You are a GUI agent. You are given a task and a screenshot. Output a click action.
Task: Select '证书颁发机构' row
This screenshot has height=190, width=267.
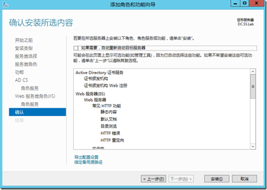pos(96,79)
